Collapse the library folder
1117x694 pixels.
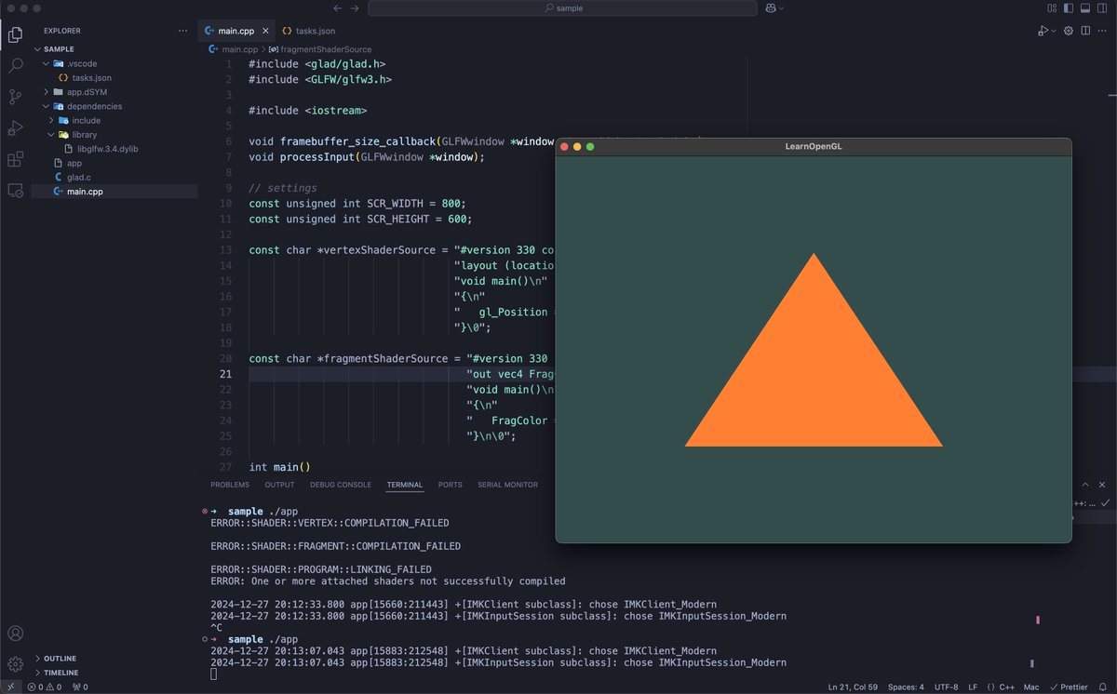pyautogui.click(x=114, y=134)
